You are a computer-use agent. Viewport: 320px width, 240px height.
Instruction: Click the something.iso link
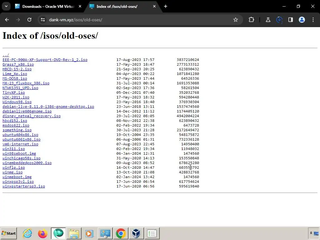pos(17,130)
